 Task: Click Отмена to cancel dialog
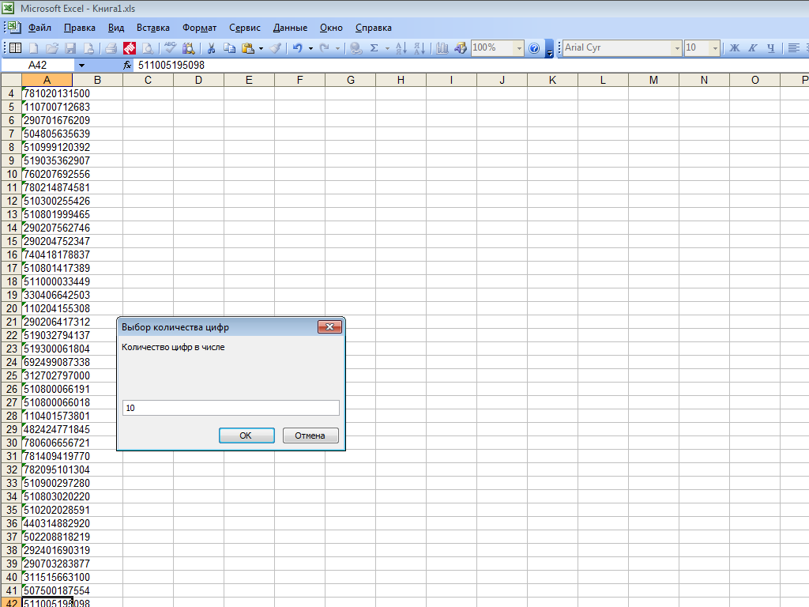tap(310, 435)
